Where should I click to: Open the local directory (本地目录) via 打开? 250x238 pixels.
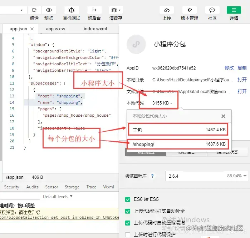pyautogui.click(x=242, y=80)
